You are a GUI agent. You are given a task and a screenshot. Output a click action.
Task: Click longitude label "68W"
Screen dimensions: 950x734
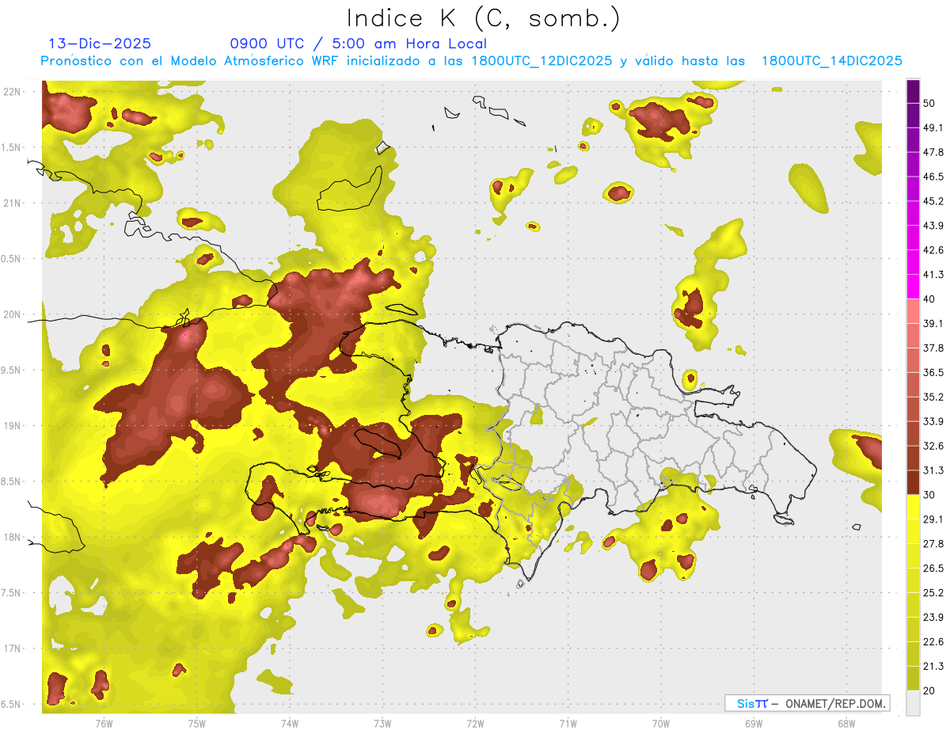[x=846, y=723]
